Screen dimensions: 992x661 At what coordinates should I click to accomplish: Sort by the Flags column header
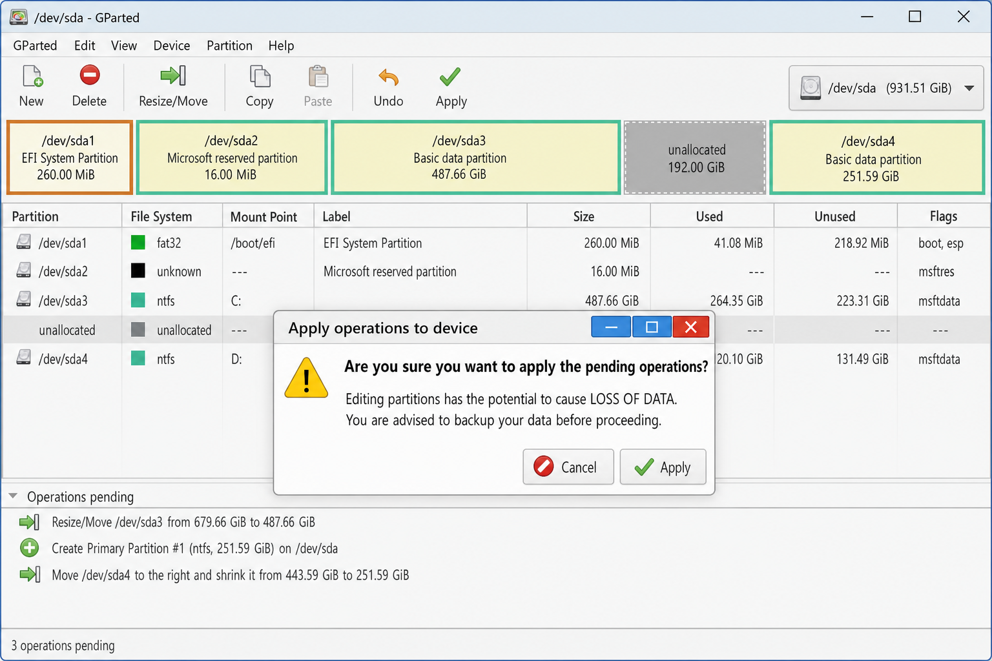click(944, 216)
